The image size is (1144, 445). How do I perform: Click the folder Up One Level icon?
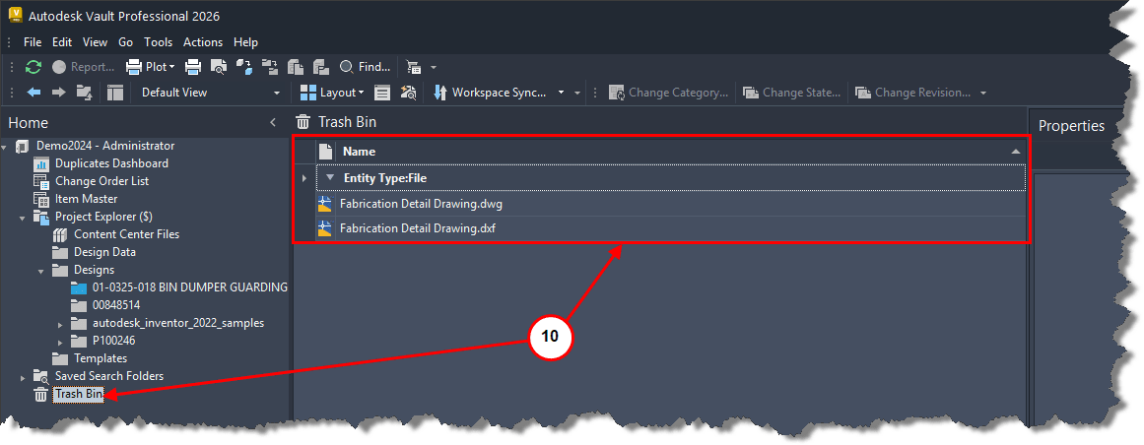pyautogui.click(x=84, y=93)
